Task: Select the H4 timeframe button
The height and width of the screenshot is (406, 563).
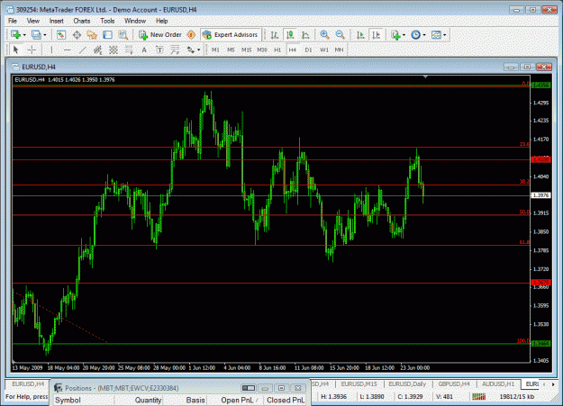Action: pos(293,50)
